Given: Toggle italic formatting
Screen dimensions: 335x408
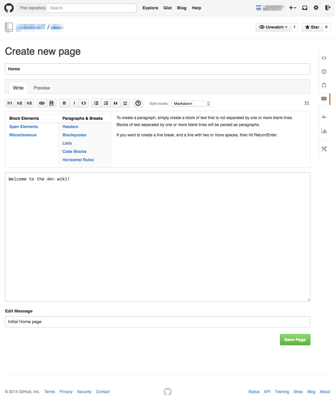Looking at the screenshot, I should click(x=74, y=103).
